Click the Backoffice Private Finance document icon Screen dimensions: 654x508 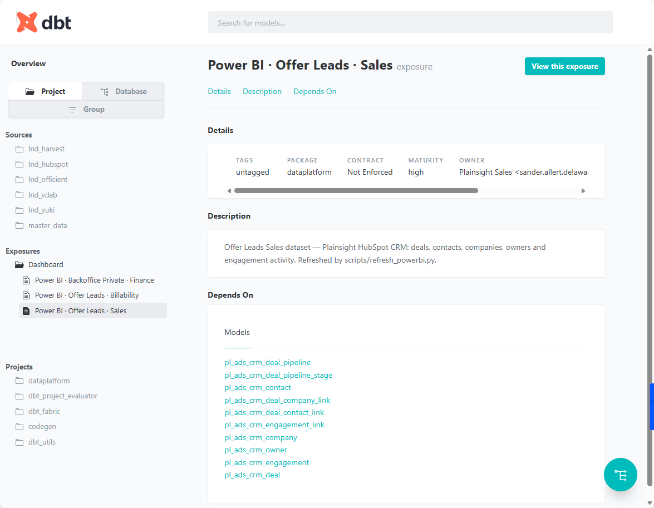click(x=26, y=280)
